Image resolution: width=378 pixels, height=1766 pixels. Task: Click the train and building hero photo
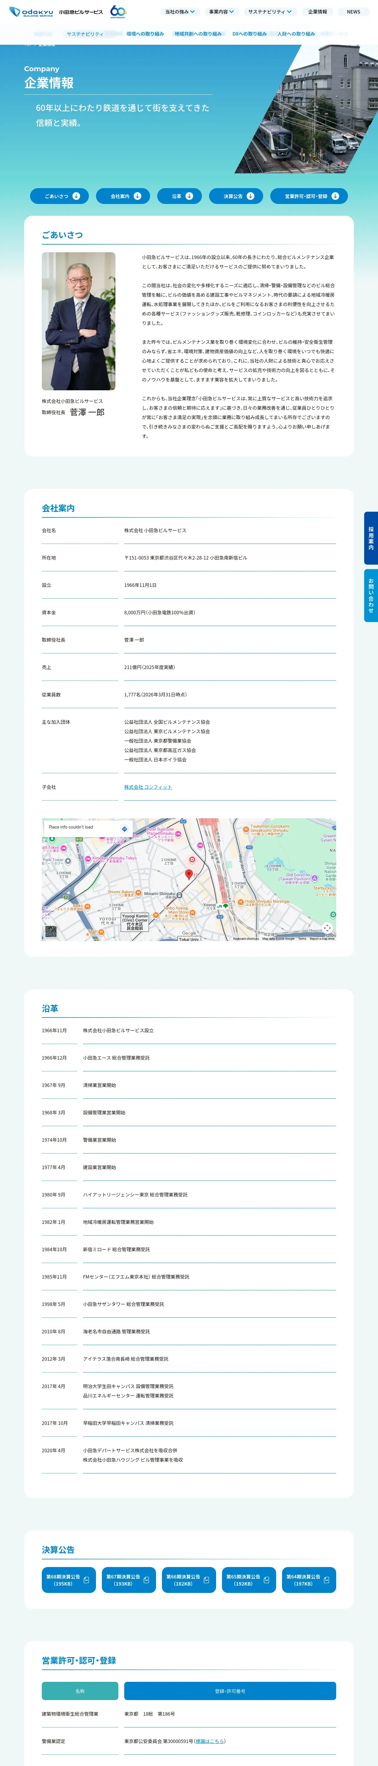pyautogui.click(x=306, y=109)
